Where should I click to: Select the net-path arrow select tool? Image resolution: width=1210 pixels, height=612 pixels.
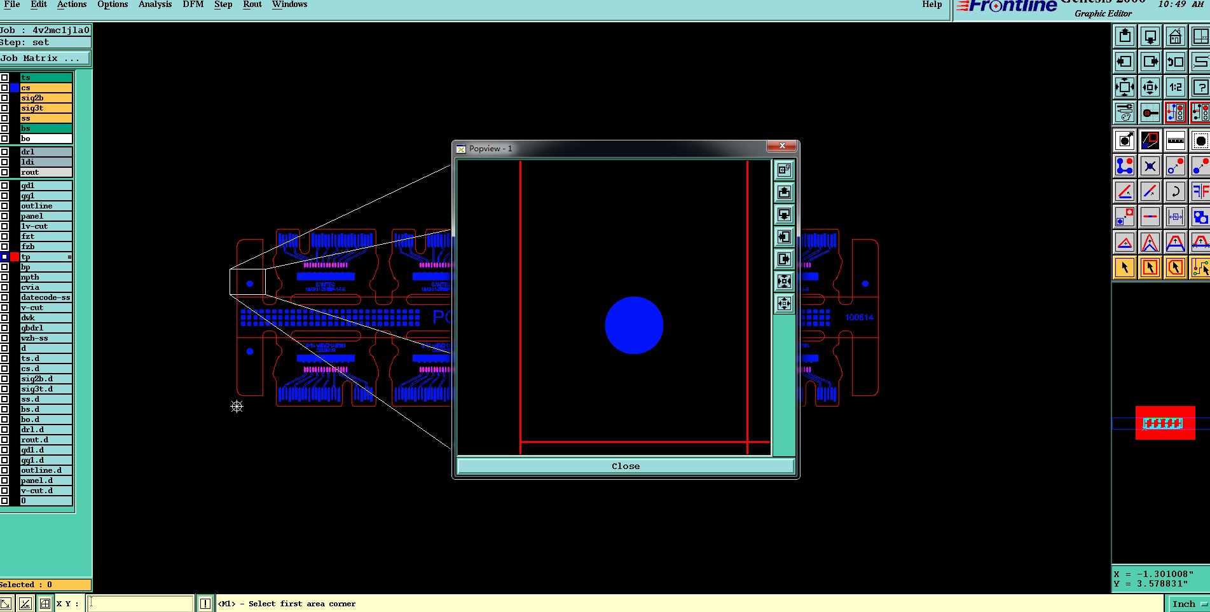pos(1200,268)
